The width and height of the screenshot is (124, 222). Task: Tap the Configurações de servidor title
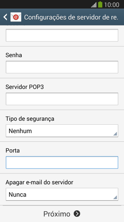coord(71,17)
